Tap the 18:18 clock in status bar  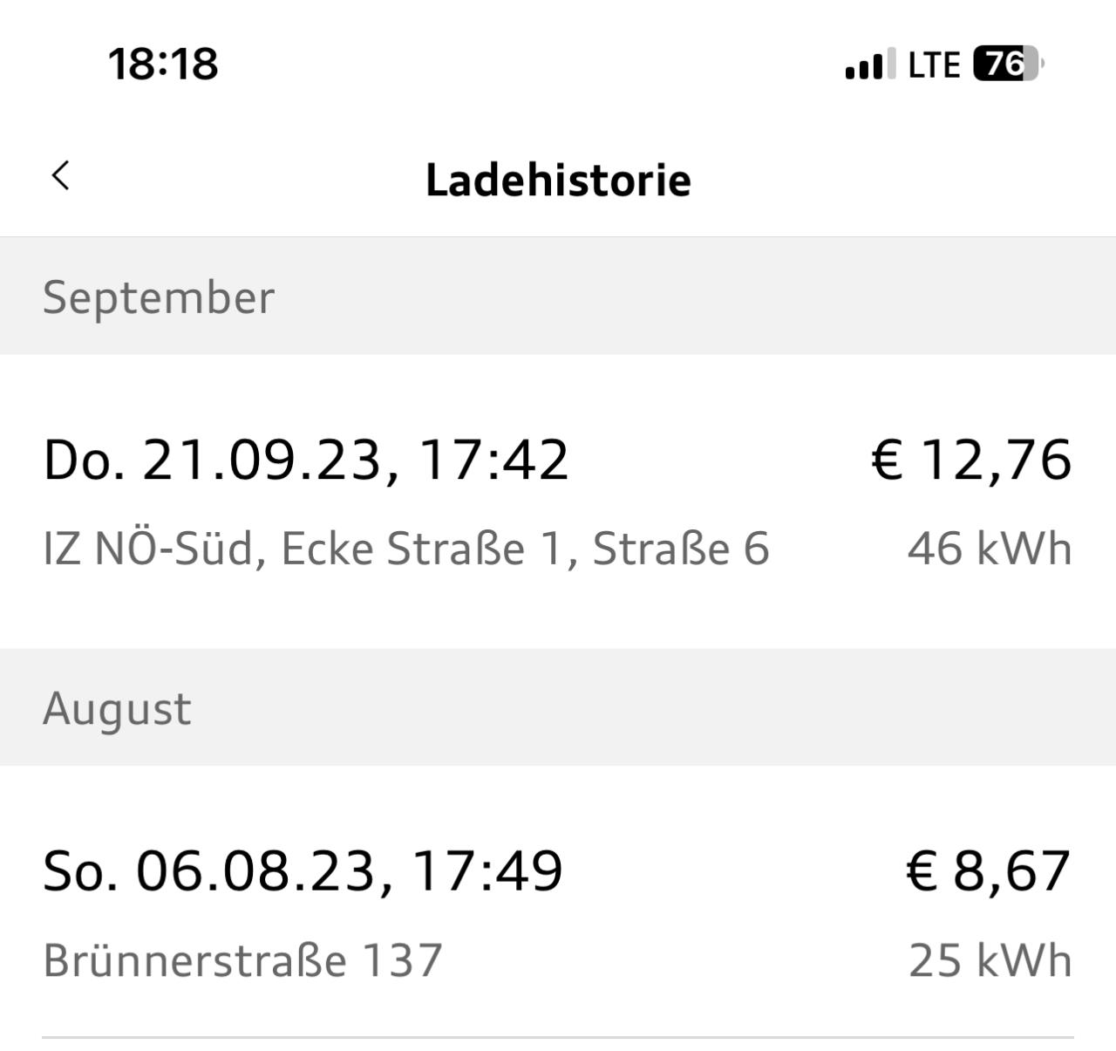pyautogui.click(x=163, y=64)
